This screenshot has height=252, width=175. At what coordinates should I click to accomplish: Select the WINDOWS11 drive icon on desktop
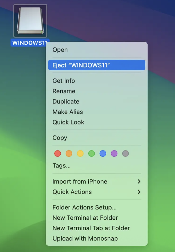(x=30, y=21)
